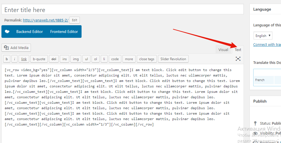
Task: Insert unordered list with ul button
Action: [x=86, y=59]
